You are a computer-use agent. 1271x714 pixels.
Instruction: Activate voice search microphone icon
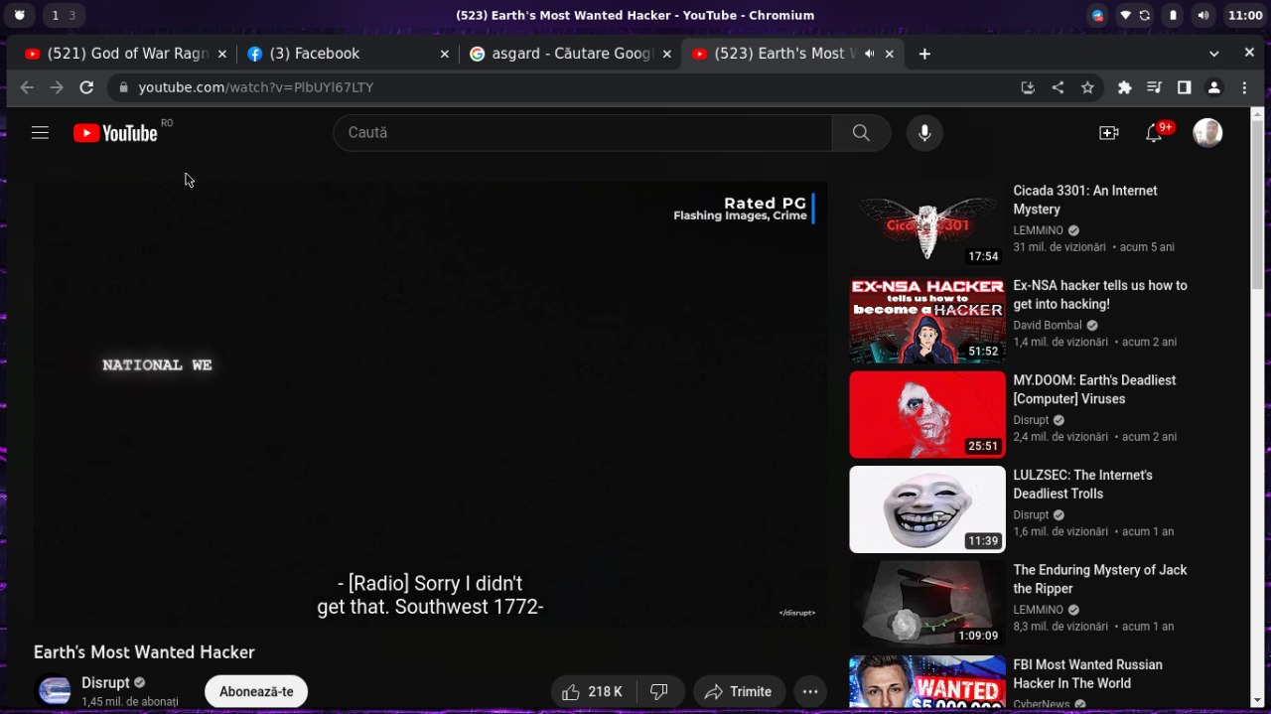(924, 132)
